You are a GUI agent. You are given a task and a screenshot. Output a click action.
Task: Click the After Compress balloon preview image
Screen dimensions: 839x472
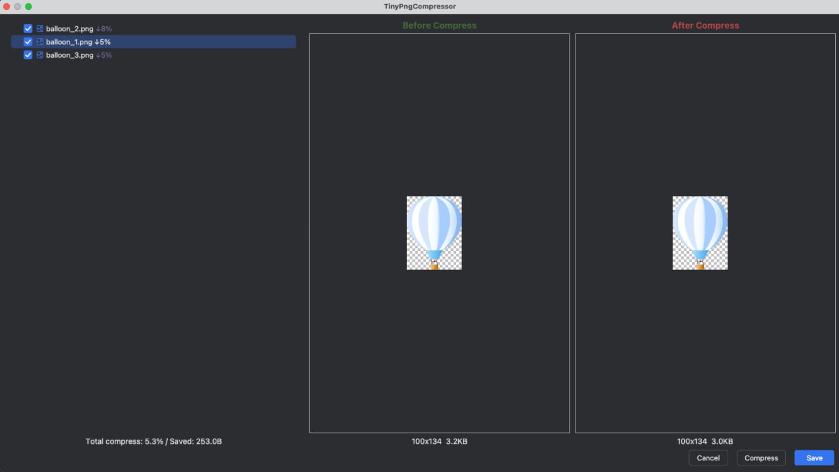tap(700, 233)
